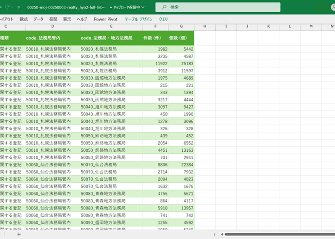Click the cell showing 13163
The image size is (335, 239).
(x=181, y=150)
